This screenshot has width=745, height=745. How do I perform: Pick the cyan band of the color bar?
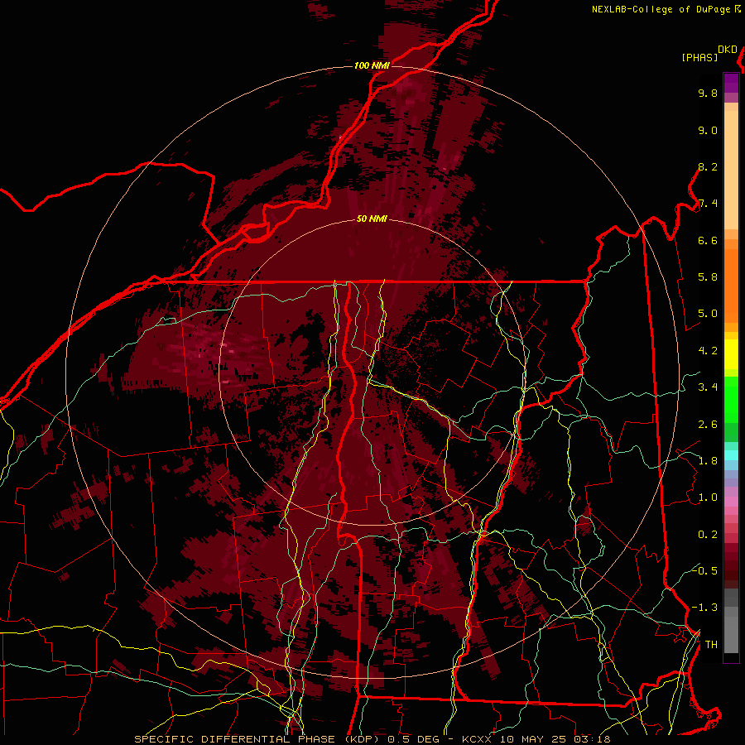point(731,455)
